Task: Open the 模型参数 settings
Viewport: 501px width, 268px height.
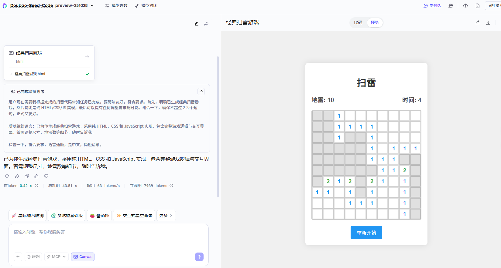Action: pyautogui.click(x=116, y=6)
